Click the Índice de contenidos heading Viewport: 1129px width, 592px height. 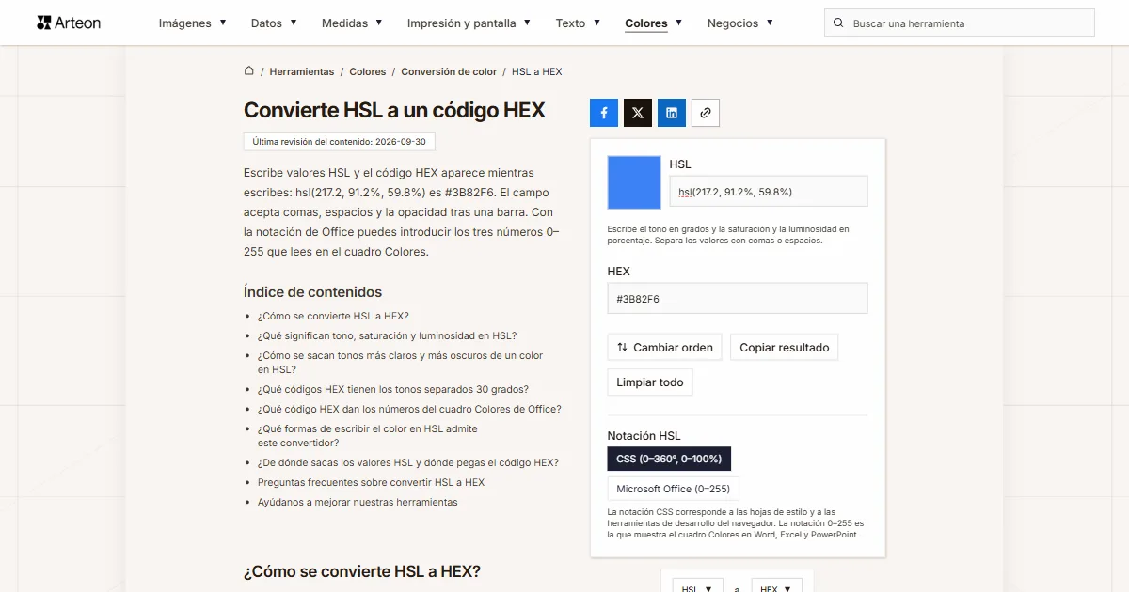pos(312,291)
